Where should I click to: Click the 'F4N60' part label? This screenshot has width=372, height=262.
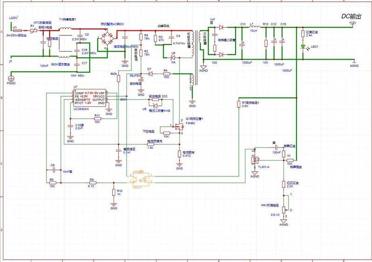190,123
